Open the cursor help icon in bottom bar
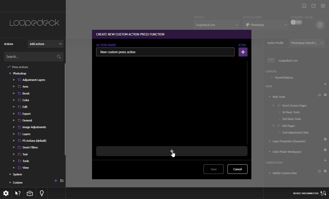Screen dimensions: 329x199 tap(18, 193)
